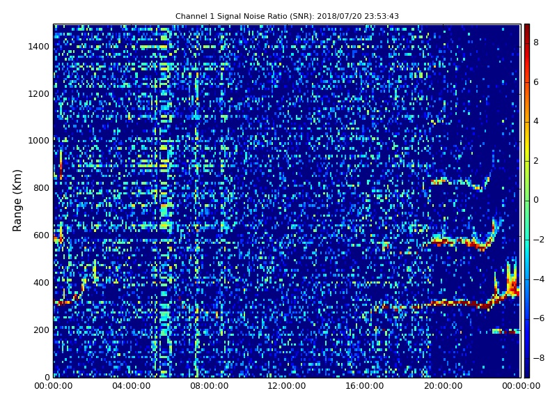Click the 08:00:00 time tick label

[x=210, y=386]
